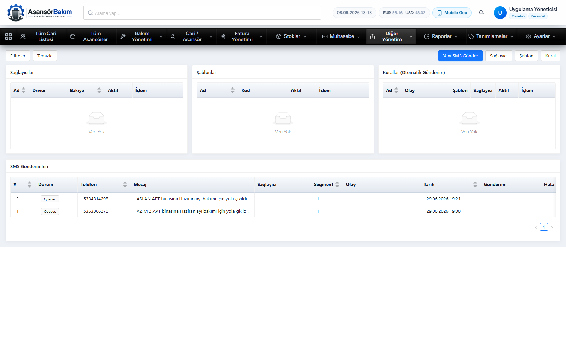Screen dimensions: 566x354
Task: Click the Kural button
Action: click(550, 56)
